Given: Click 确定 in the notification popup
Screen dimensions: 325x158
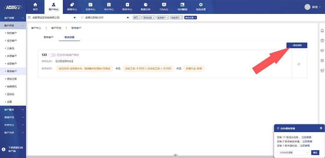Looking at the screenshot, I should coord(315,153).
